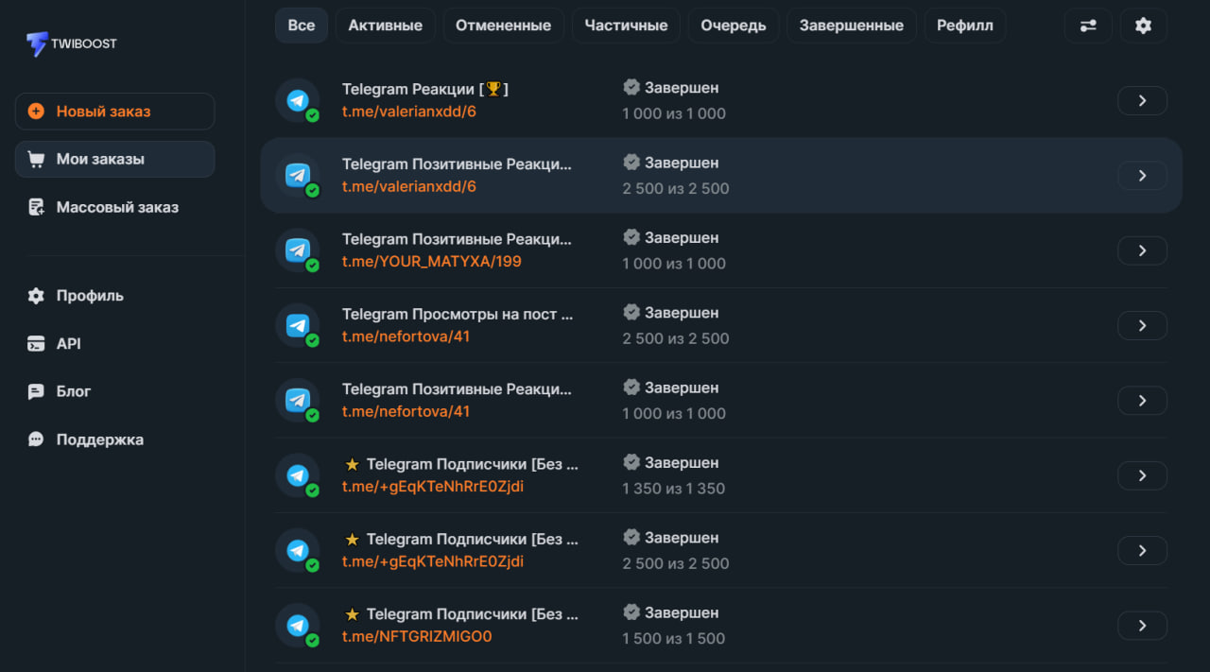Open Поддержка support chat in the sidebar
The width and height of the screenshot is (1210, 672).
pos(99,439)
